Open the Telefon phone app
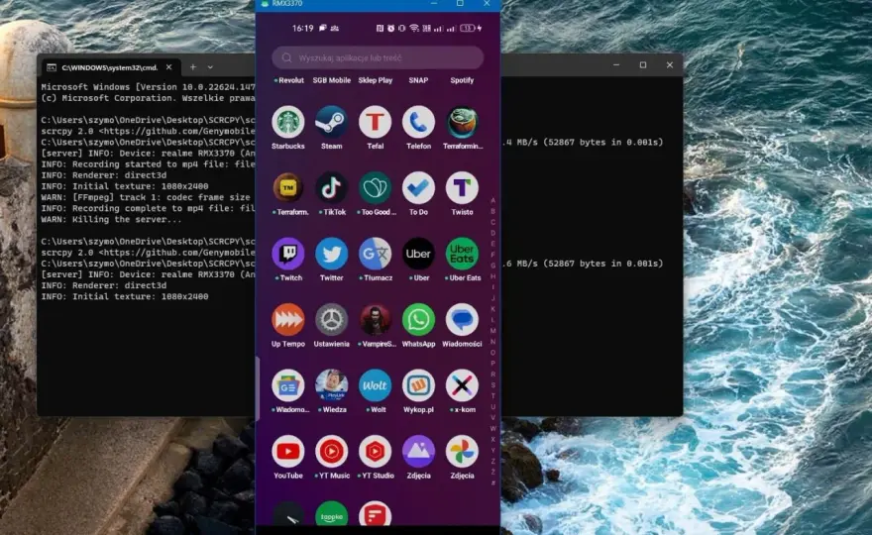 (x=418, y=122)
